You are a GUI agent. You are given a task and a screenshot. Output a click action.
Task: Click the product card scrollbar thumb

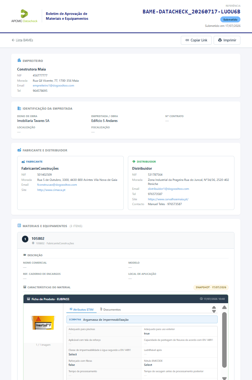224,340
